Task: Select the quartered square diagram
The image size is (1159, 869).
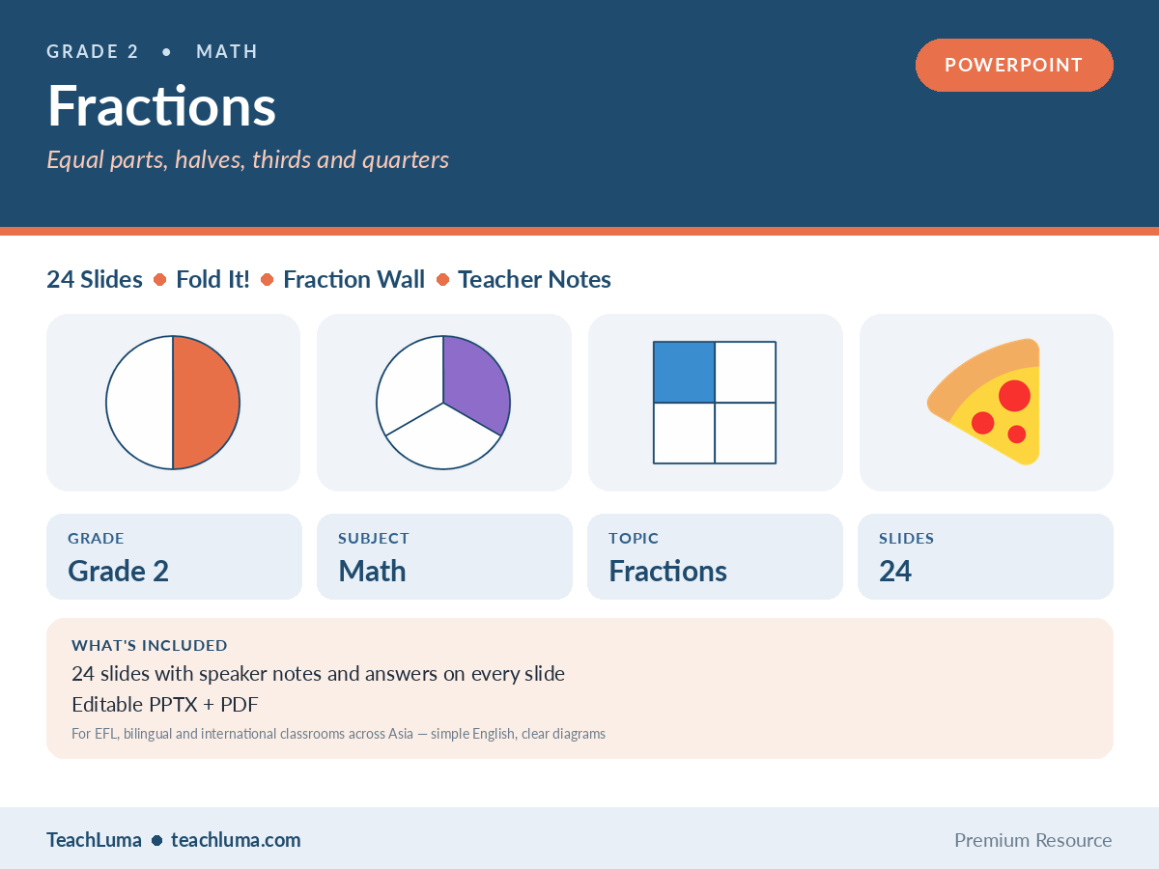Action: [x=715, y=403]
